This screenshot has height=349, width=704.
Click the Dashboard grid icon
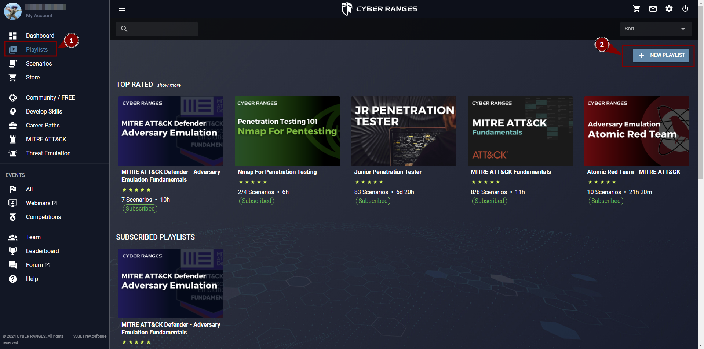click(x=13, y=36)
